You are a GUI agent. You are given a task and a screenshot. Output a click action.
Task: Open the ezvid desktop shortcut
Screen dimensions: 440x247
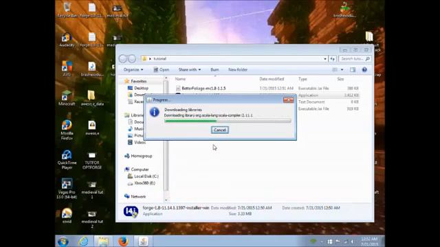click(67, 215)
